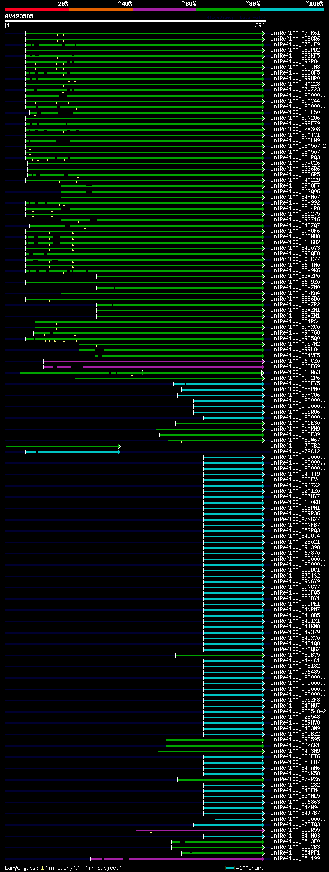Click the UniRef100_B4R379 label
The width and height of the screenshot is (329, 872).
tap(295, 633)
